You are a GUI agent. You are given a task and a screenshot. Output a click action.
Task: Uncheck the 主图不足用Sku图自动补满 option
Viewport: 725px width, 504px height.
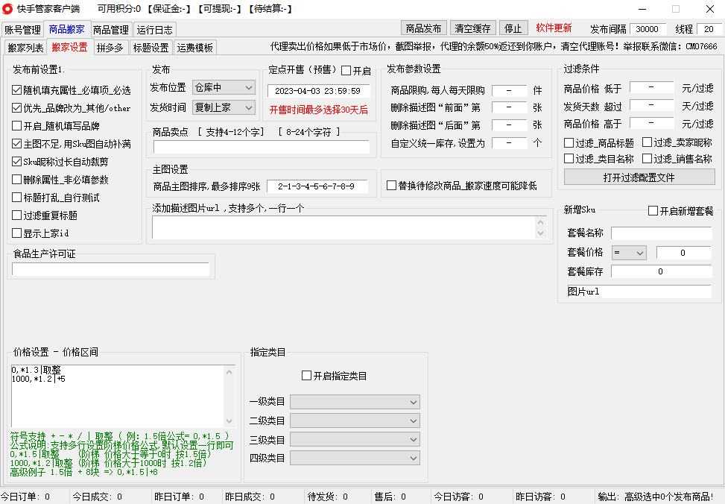pyautogui.click(x=16, y=145)
